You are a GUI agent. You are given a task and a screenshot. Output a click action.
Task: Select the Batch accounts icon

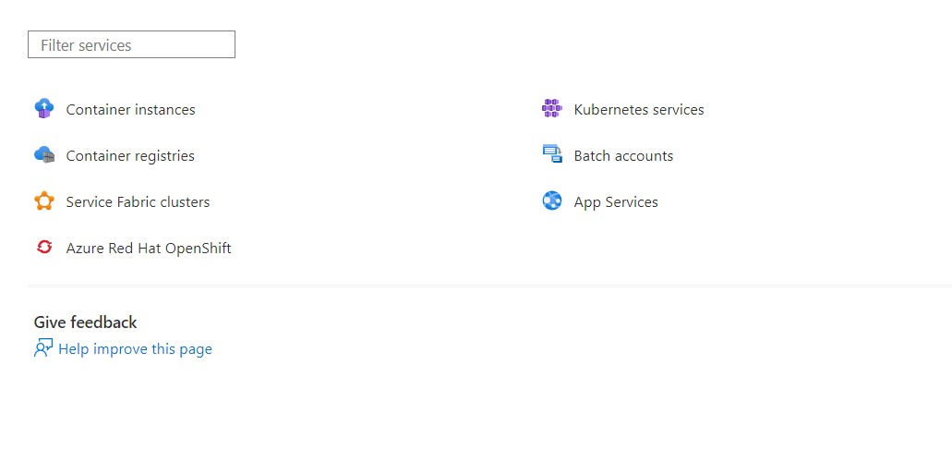pyautogui.click(x=552, y=155)
